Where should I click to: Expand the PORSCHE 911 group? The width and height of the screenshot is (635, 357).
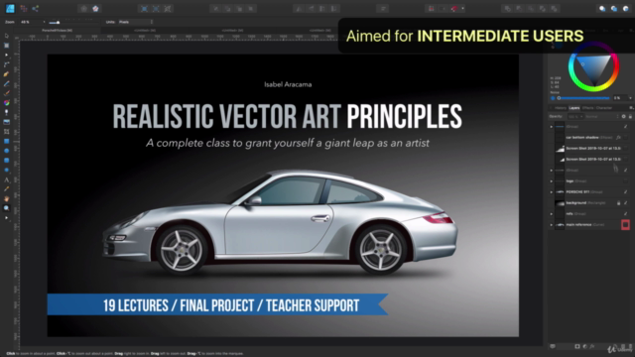coord(552,191)
